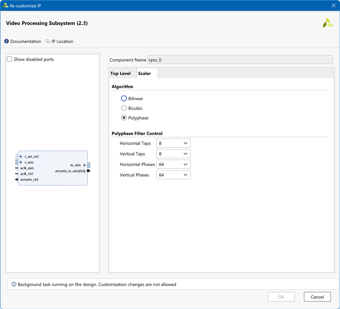
Task: Click the aresetn_ctrl input pin marker
Action: 16,180
